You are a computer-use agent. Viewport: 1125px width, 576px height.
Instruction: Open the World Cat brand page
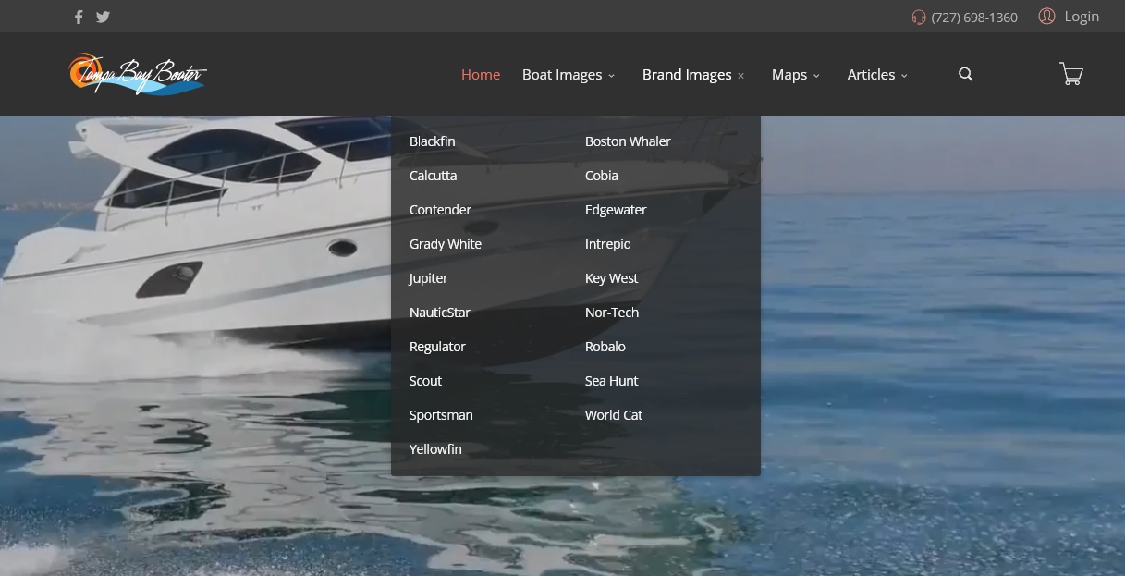point(614,415)
